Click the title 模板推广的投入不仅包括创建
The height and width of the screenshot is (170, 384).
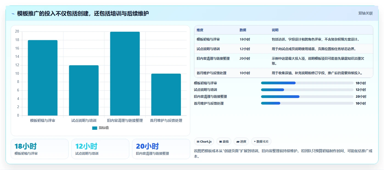(83, 13)
